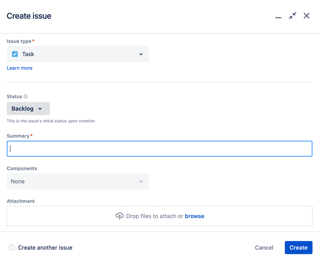Click the Issue type dropdown chevron

tap(141, 54)
